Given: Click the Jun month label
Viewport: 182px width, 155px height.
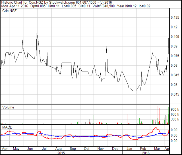Looking at the screenshot, I should point(30,149).
